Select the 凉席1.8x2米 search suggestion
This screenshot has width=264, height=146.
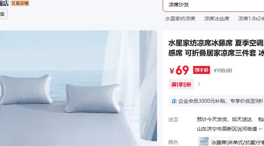pyautogui.click(x=251, y=19)
